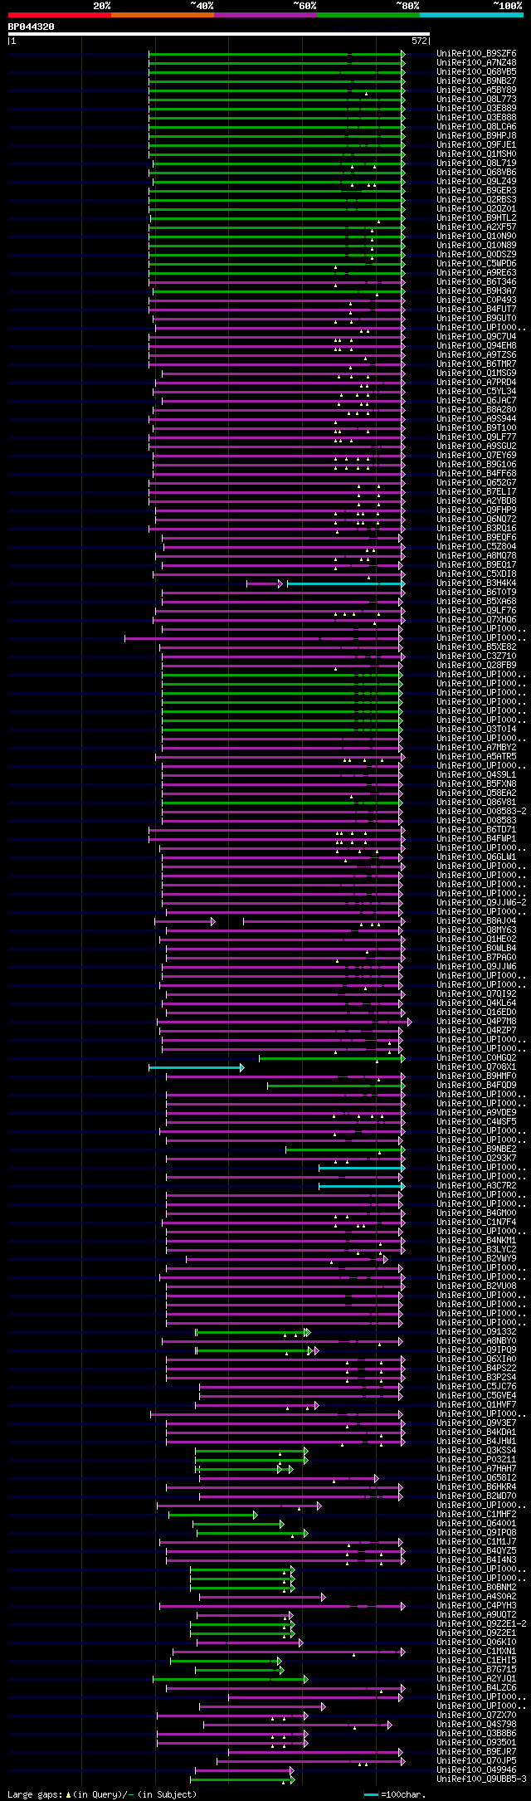The width and height of the screenshot is (531, 1801).
Task: Select the UniRef100_B9HPJ8 label
Action: click(476, 136)
